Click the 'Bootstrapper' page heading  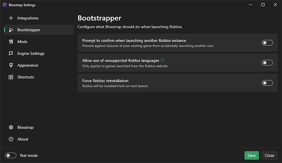(99, 18)
